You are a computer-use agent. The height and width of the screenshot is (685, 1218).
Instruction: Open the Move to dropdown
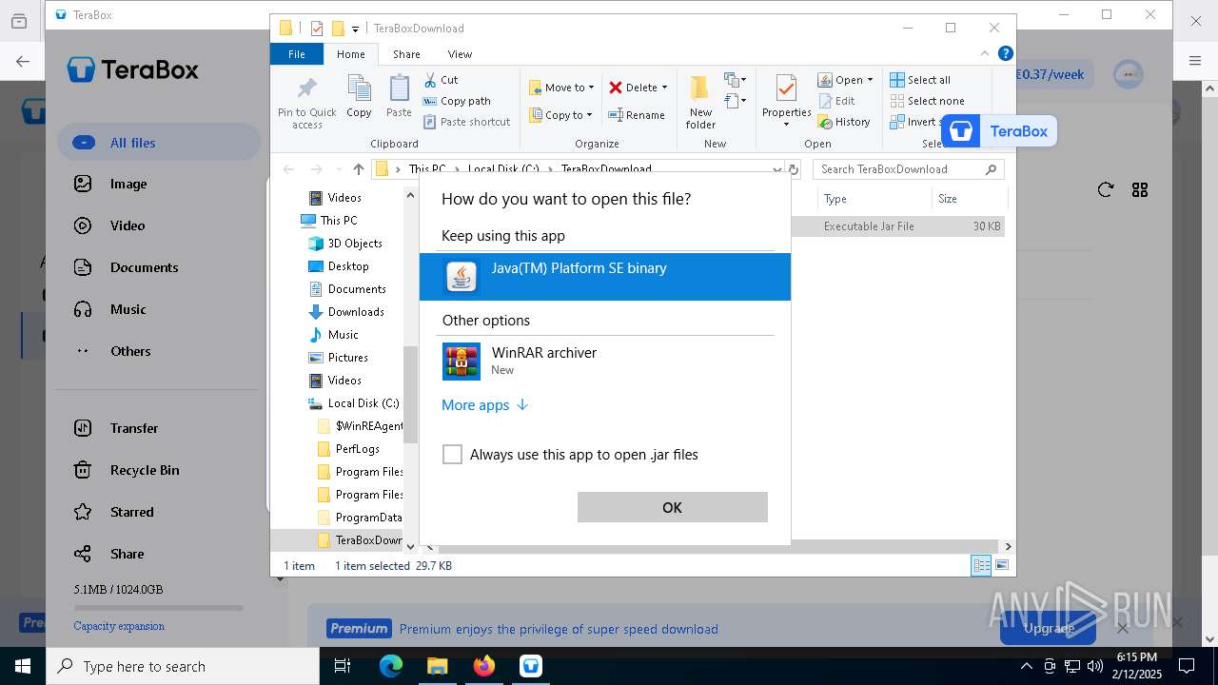click(x=561, y=88)
